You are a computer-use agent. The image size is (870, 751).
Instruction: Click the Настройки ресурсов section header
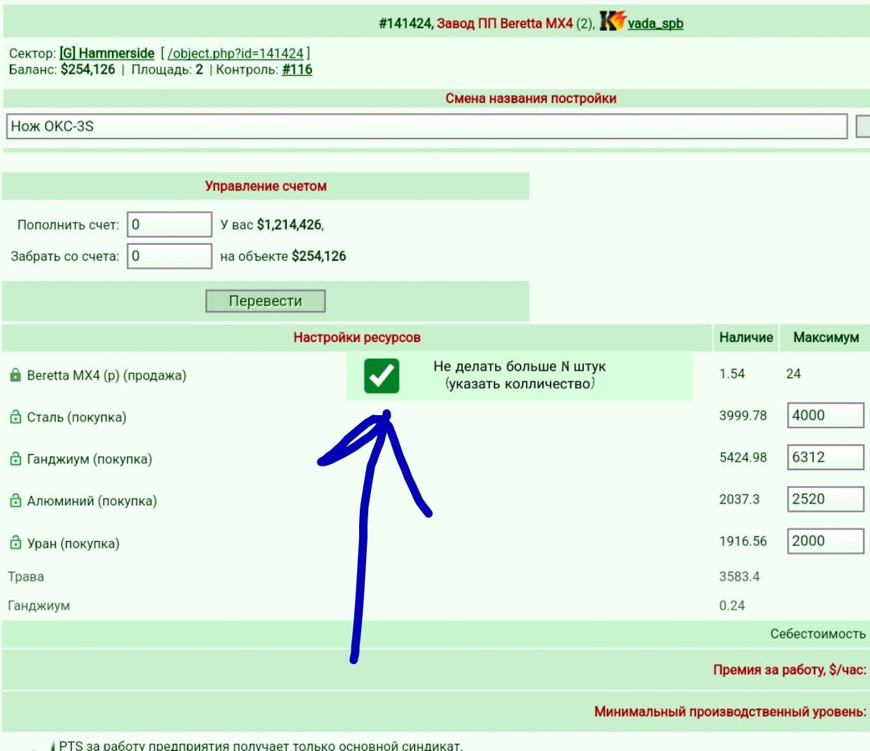[x=357, y=337]
